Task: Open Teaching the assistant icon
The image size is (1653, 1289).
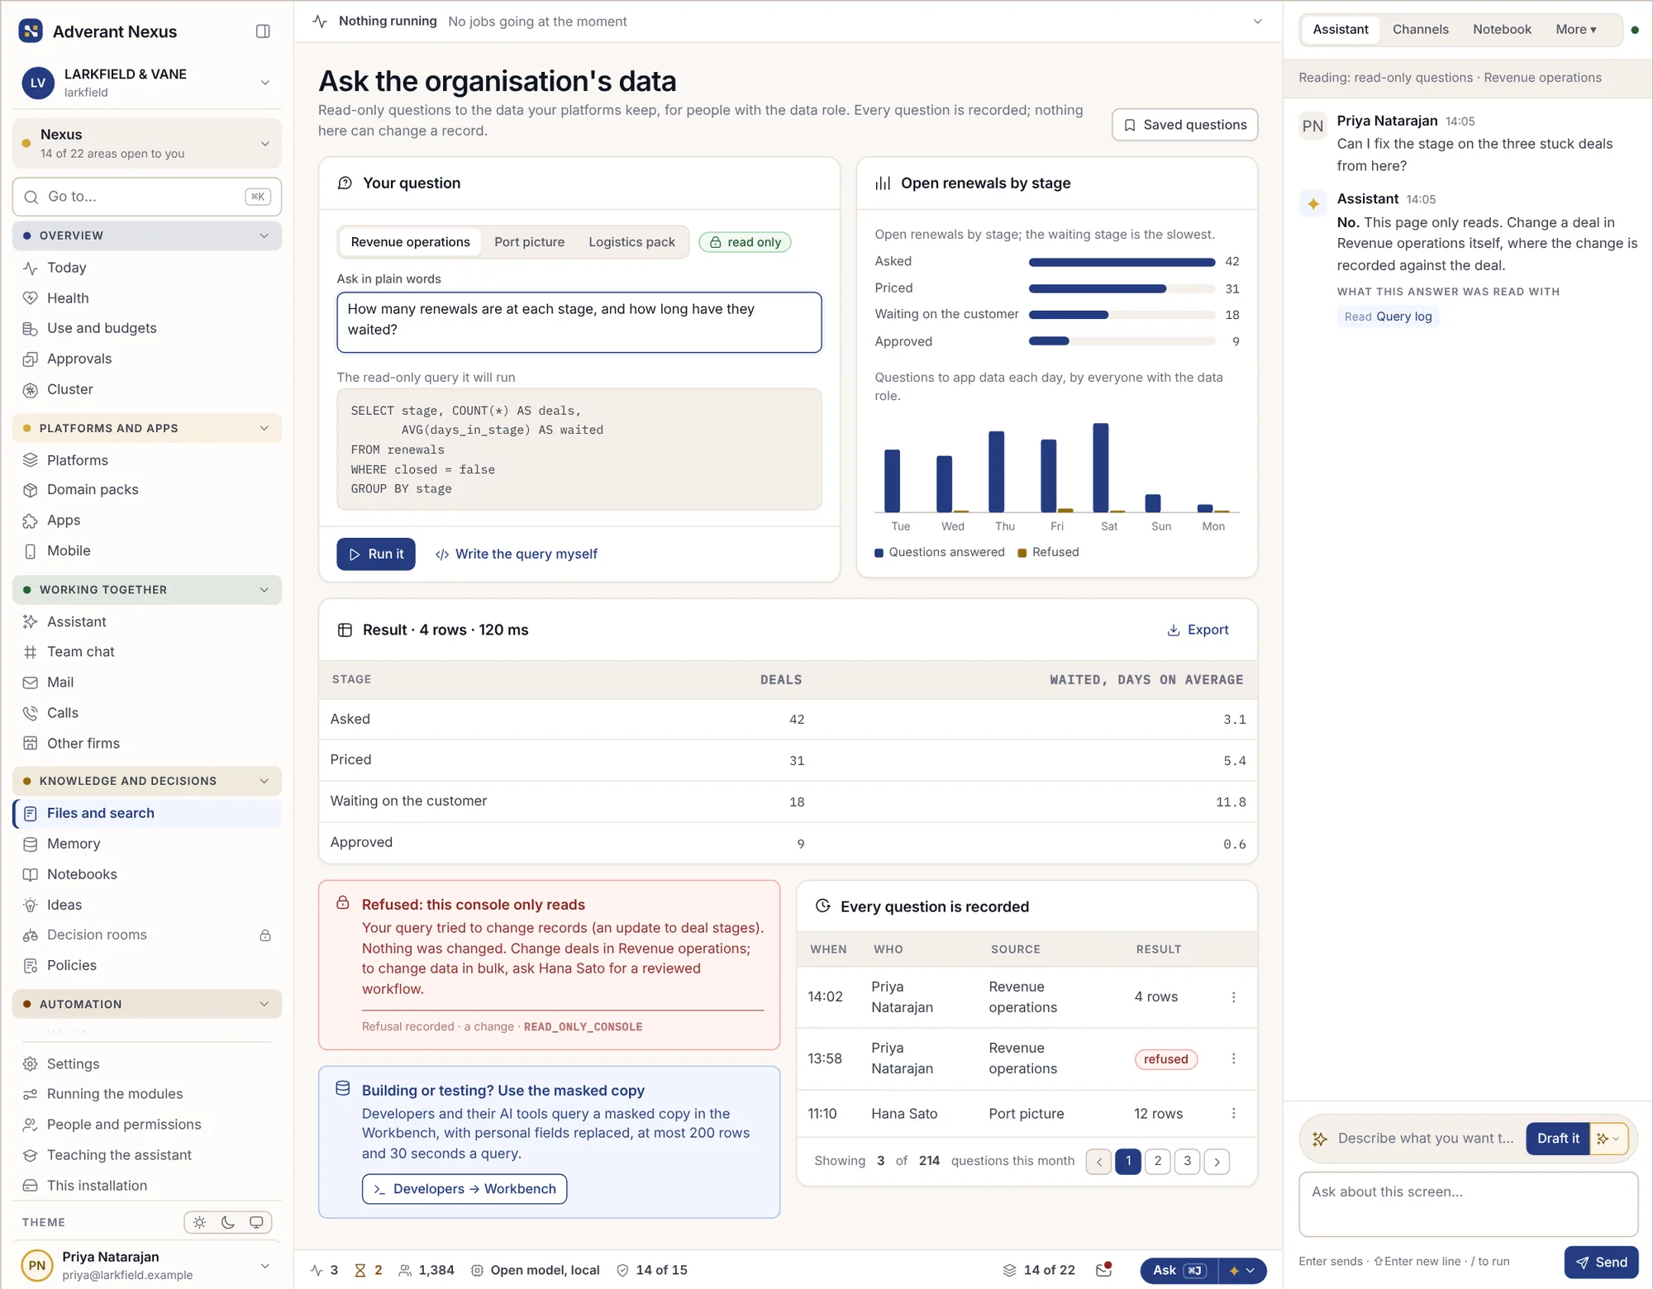Action: [31, 1155]
